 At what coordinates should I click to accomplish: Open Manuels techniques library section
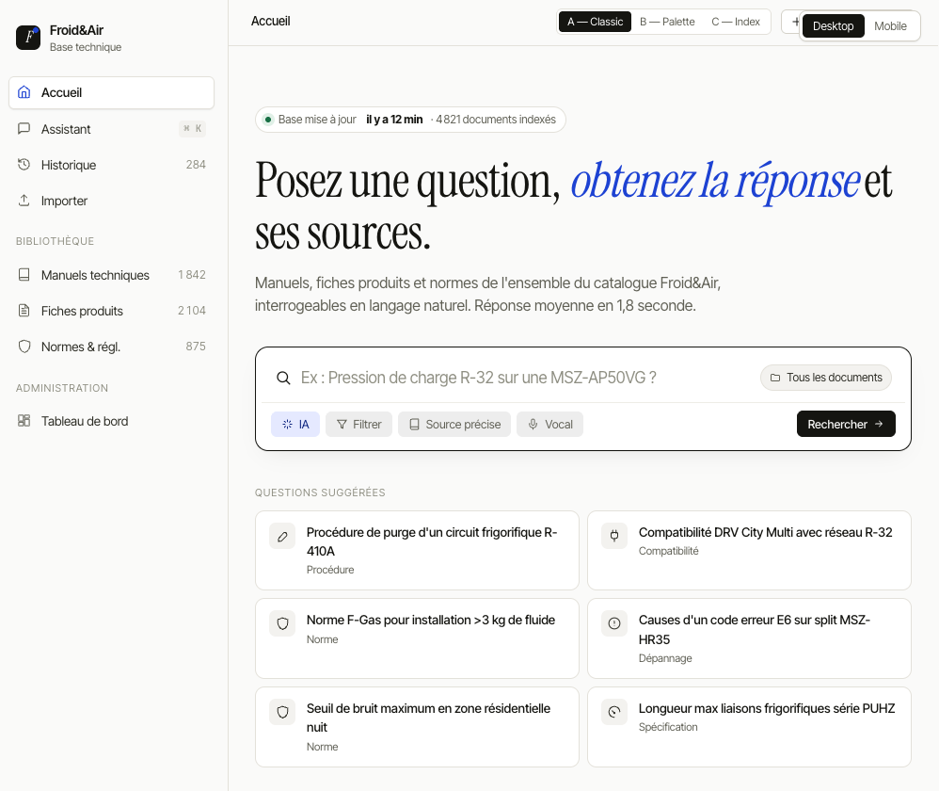[95, 275]
